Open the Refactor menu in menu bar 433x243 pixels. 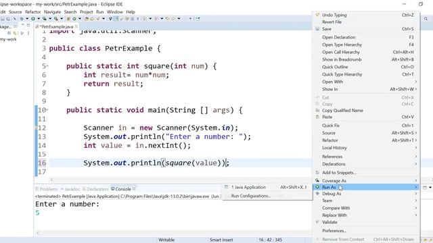[33, 12]
